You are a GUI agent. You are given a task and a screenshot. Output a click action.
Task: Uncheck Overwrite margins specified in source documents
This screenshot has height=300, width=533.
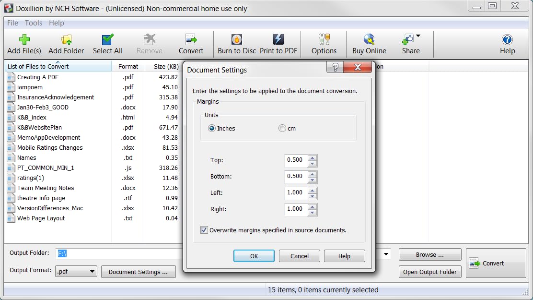(x=204, y=230)
